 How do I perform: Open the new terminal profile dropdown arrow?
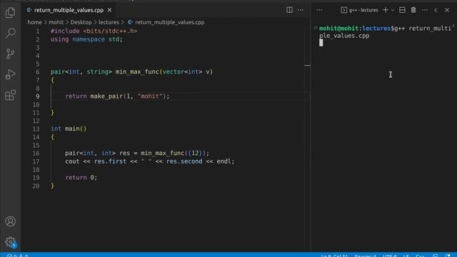click(393, 10)
